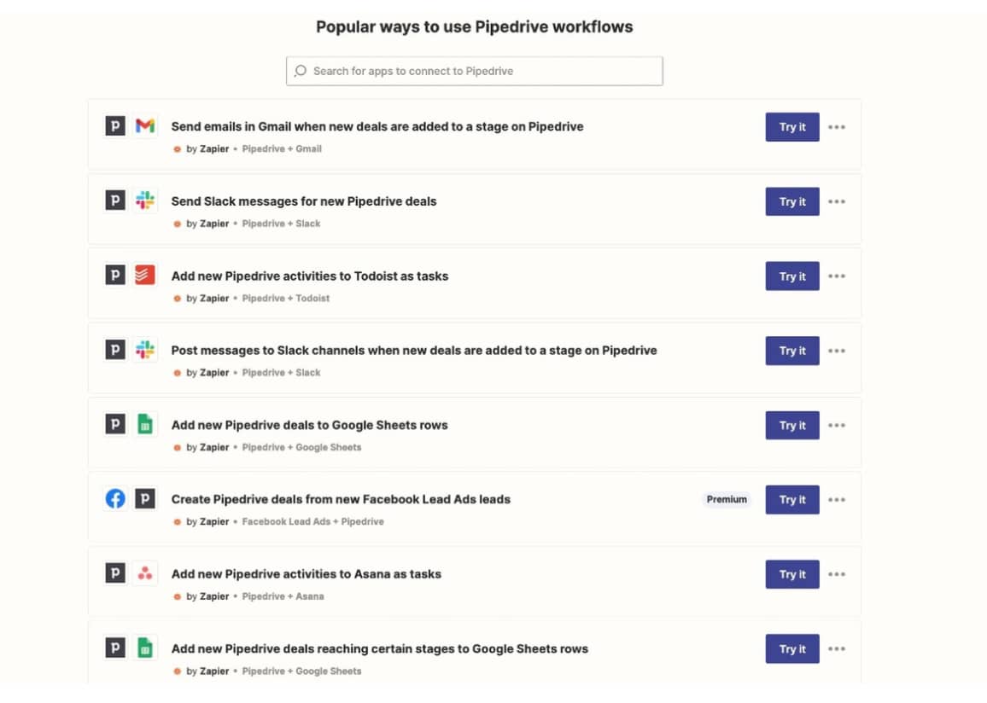
Task: Select the Slack icon on the Slack messages row
Action: coord(144,200)
